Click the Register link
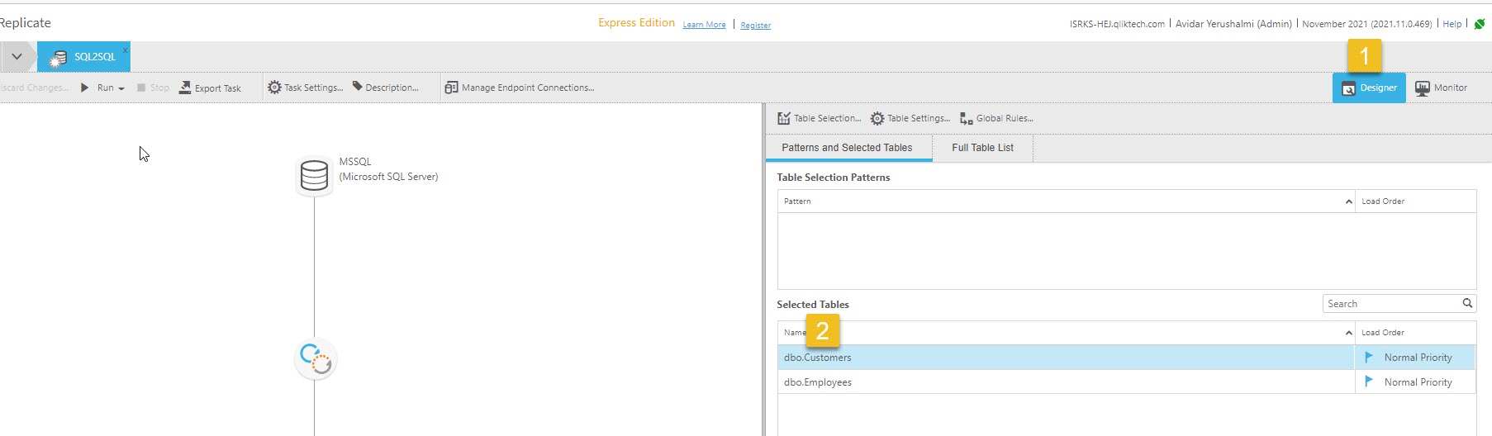Screen dimensions: 1492x436 point(755,26)
